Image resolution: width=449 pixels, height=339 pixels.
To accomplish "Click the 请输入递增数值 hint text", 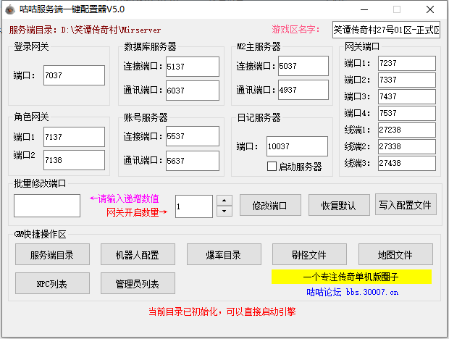I will [125, 198].
